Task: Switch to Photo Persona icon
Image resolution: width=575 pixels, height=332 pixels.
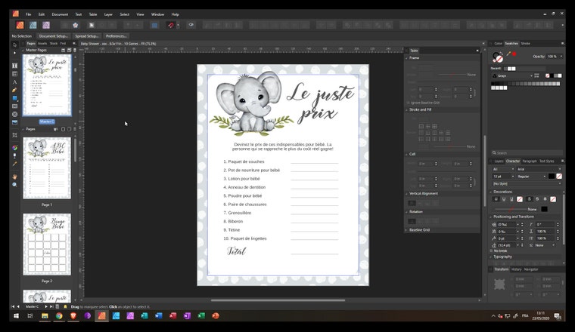Action: (x=46, y=25)
